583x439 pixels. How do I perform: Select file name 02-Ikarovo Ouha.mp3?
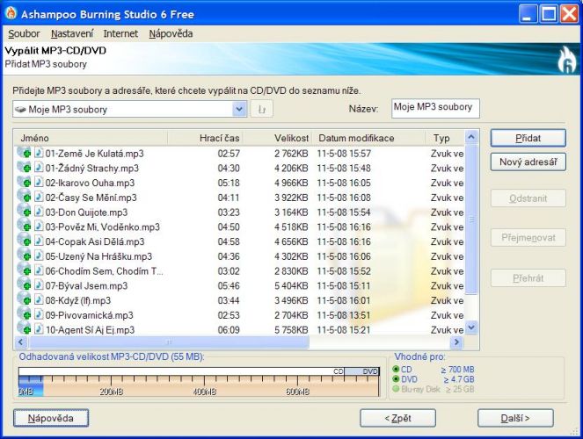click(90, 183)
